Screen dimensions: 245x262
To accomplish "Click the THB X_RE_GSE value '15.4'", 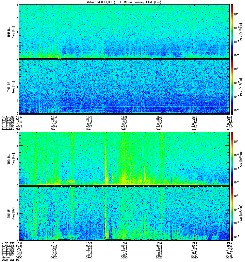I will [19, 117].
